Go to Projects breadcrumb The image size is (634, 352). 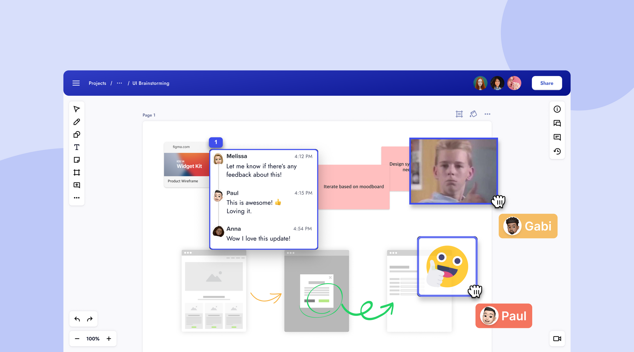[97, 83]
